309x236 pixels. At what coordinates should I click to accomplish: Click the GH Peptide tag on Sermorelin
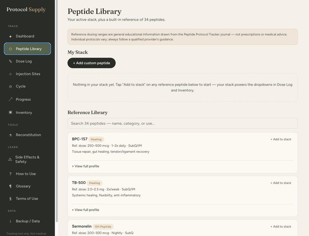(103, 227)
